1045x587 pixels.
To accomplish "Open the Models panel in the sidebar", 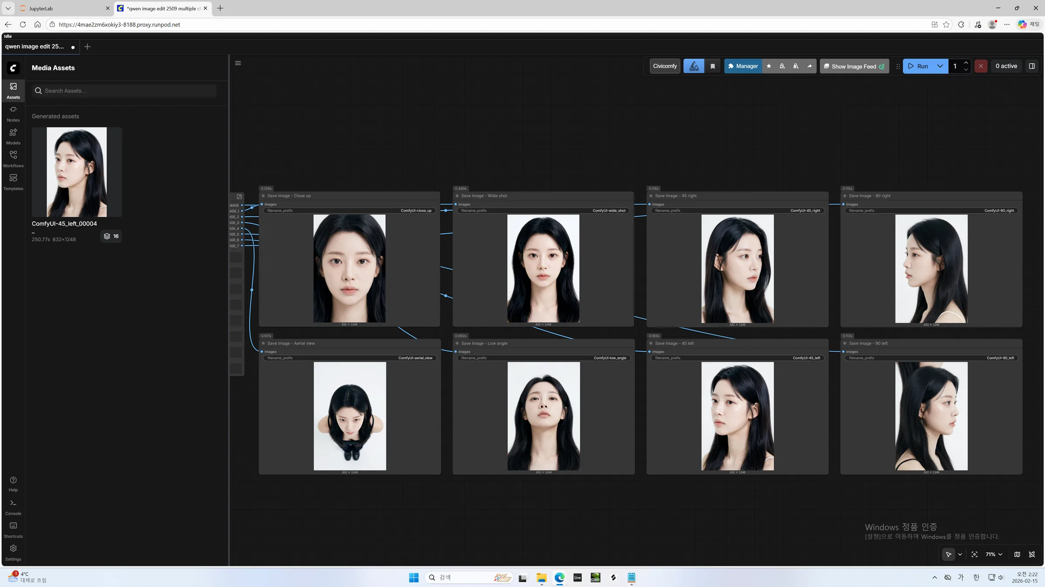I will point(13,136).
